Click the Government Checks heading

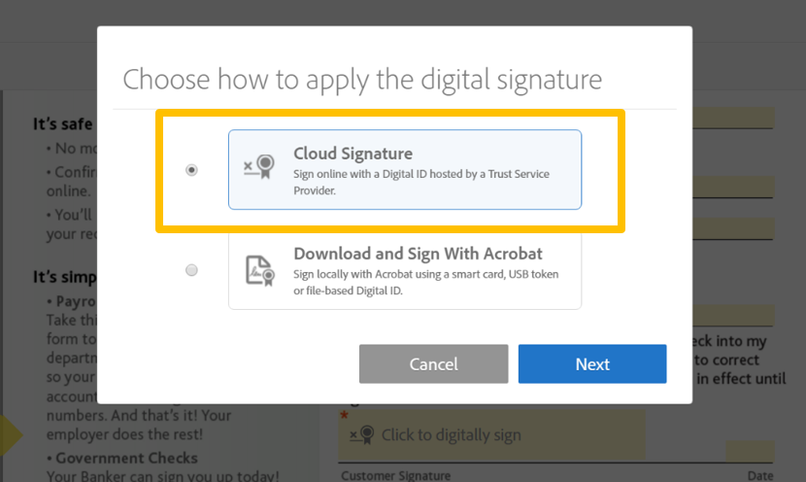pos(126,458)
